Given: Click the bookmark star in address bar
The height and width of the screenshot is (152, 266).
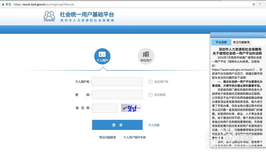Looking at the screenshot, I should pos(254,4).
